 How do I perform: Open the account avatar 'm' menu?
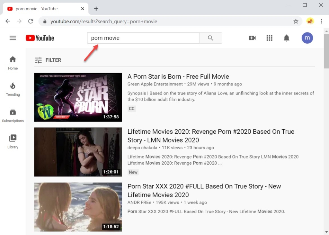point(307,38)
